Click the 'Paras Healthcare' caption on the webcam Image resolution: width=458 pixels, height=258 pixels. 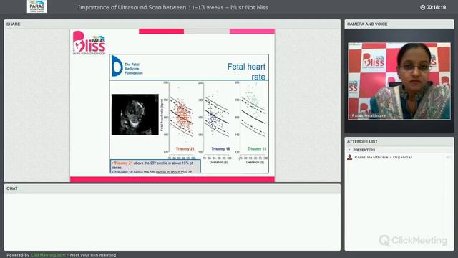tap(369, 115)
